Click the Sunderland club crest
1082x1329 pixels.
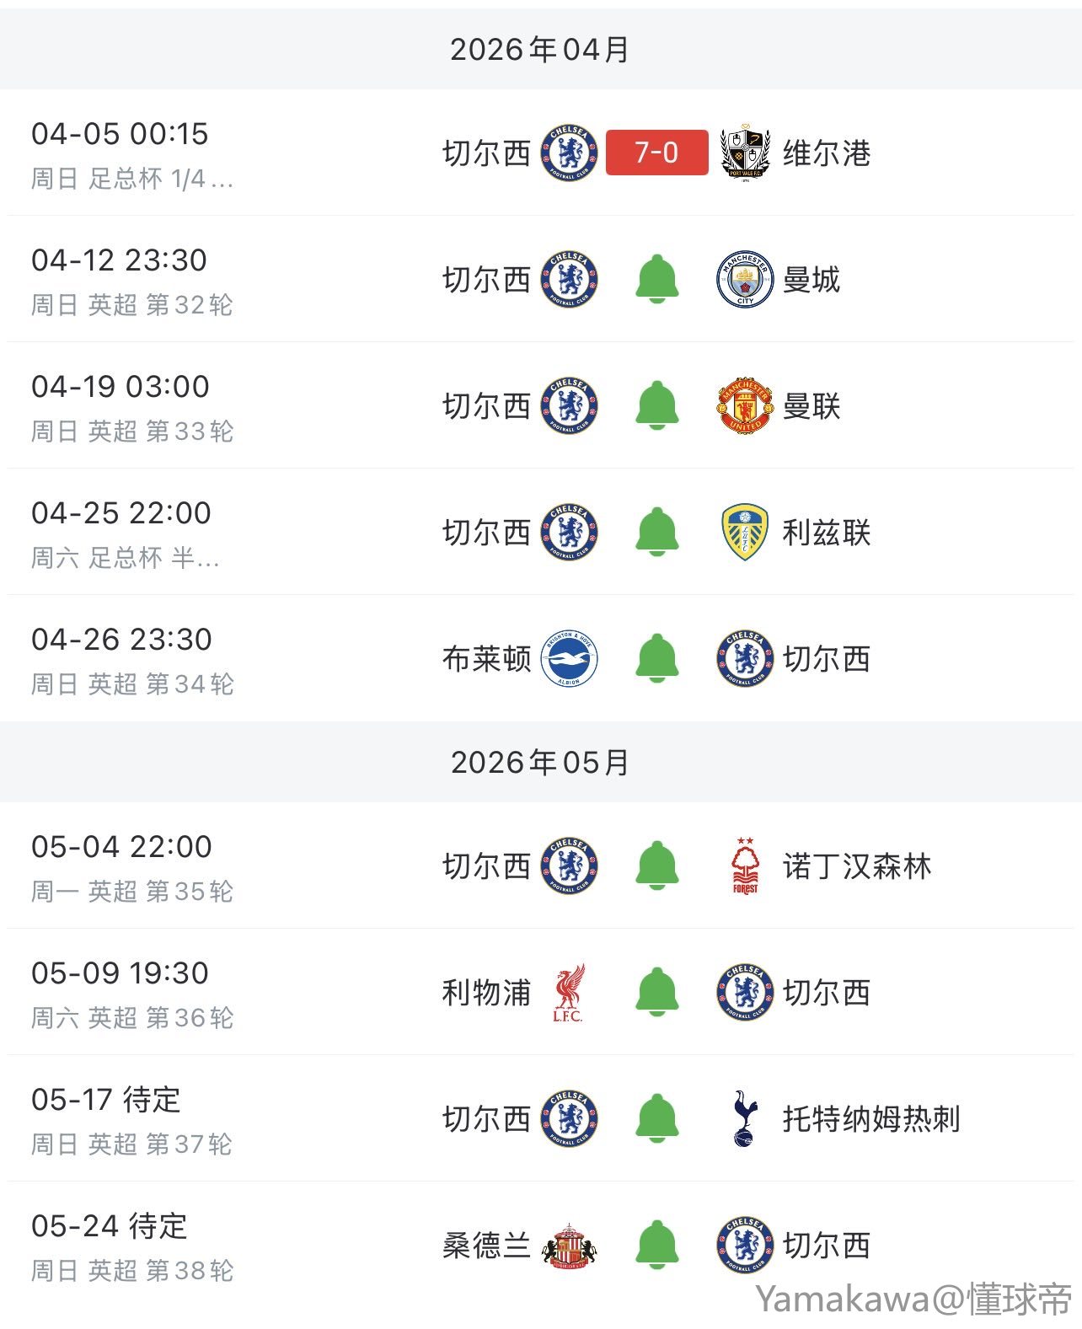570,1245
